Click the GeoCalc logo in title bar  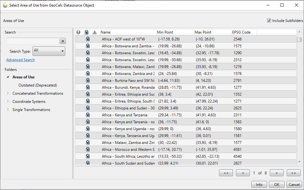pyautogui.click(x=5, y=5)
